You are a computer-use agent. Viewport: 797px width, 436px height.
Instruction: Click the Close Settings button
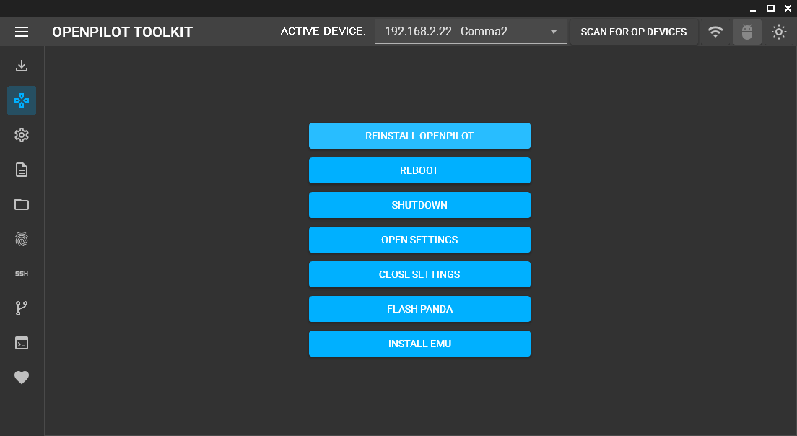pos(419,274)
